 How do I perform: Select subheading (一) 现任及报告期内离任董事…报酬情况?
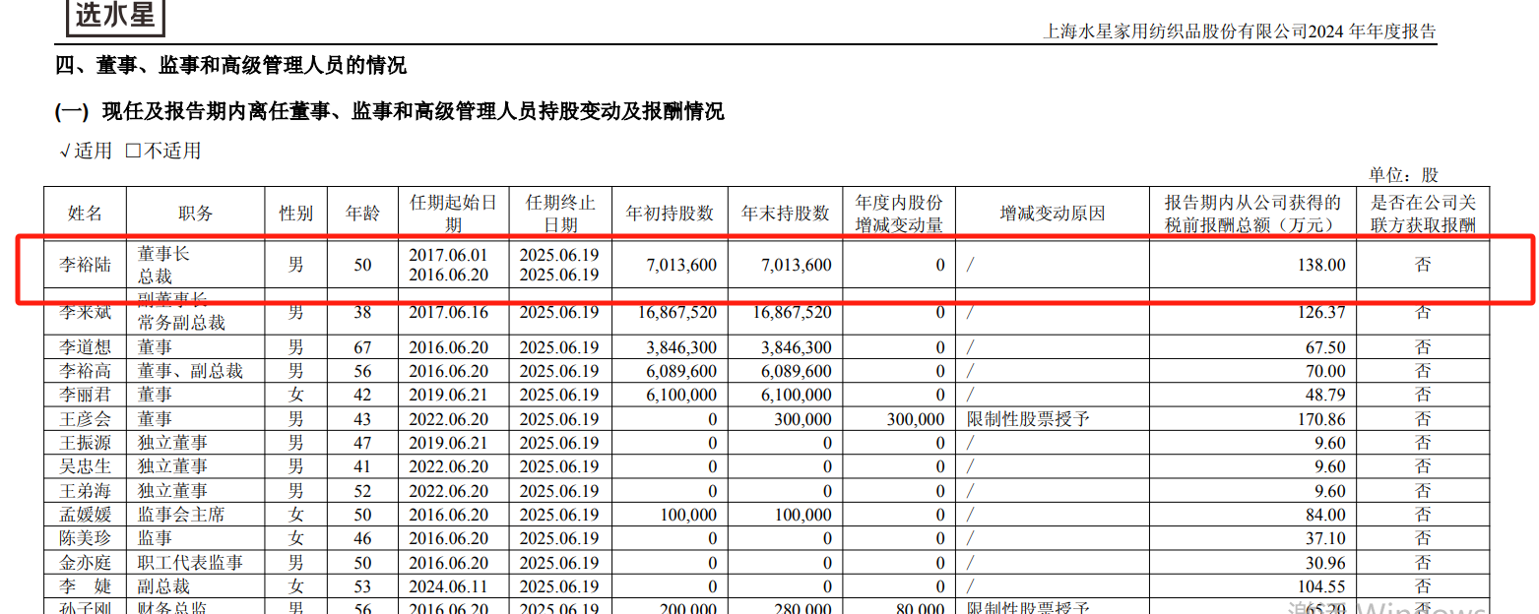(390, 112)
